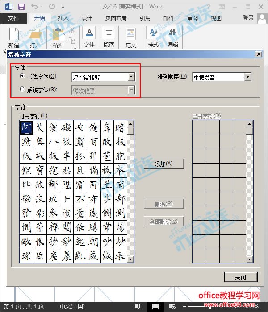Select the 书法字体 radio button

tap(22, 76)
